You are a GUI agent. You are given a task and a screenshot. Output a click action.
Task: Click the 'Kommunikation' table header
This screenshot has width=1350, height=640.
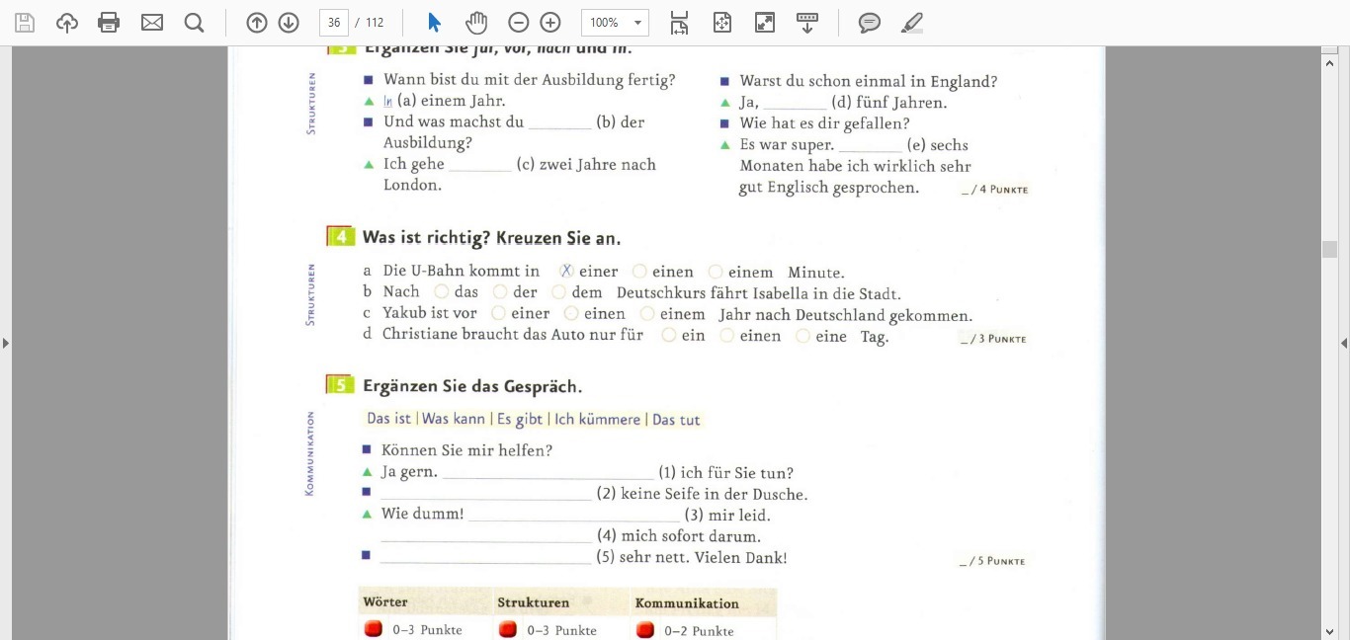click(687, 603)
